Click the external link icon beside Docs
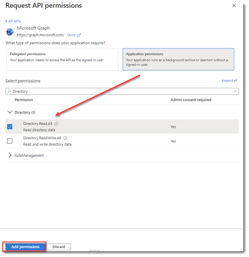The height and width of the screenshot is (257, 249). coord(79,35)
